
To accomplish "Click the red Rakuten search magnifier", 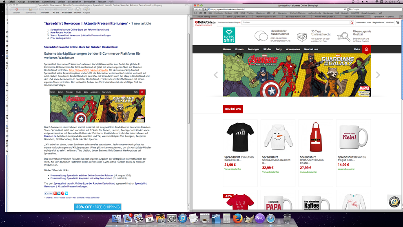I will [x=352, y=22].
